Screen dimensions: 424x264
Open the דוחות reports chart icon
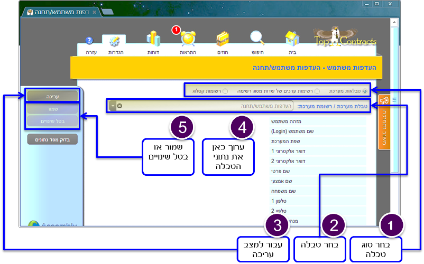pos(153,39)
